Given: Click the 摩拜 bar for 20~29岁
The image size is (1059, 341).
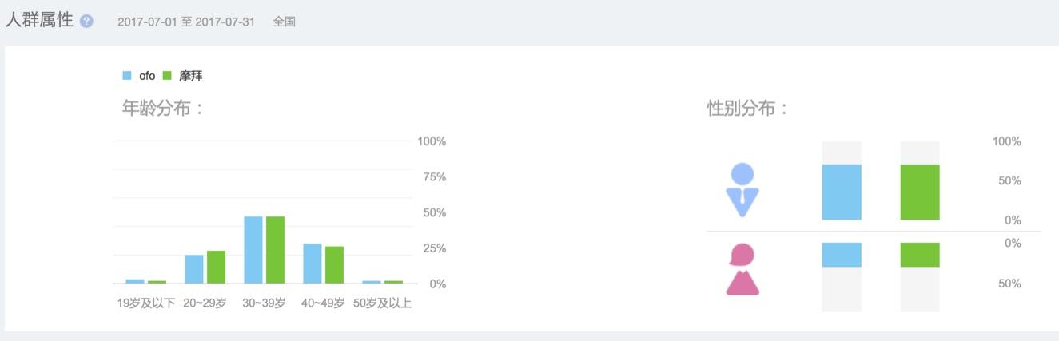Looking at the screenshot, I should coord(216,267).
